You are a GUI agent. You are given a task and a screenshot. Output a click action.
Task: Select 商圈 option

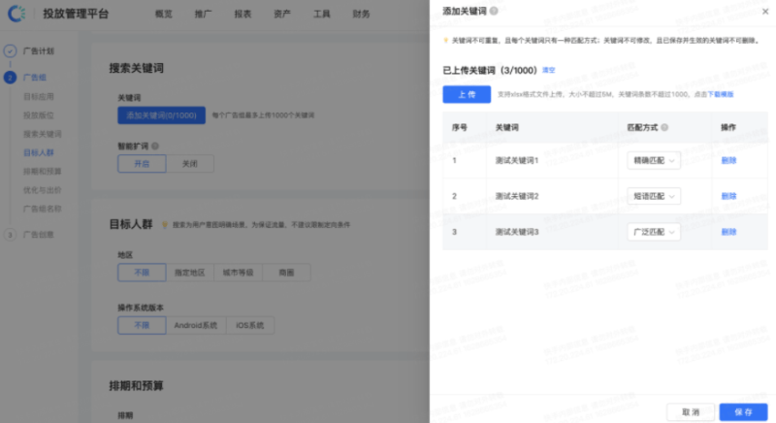tap(286, 273)
